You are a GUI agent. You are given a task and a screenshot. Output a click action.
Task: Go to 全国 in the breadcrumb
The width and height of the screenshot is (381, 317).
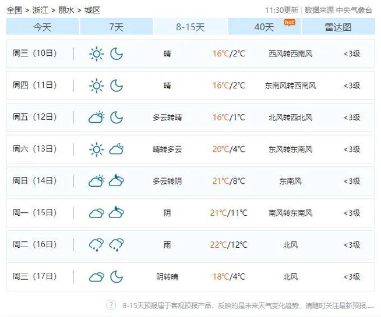pyautogui.click(x=15, y=10)
